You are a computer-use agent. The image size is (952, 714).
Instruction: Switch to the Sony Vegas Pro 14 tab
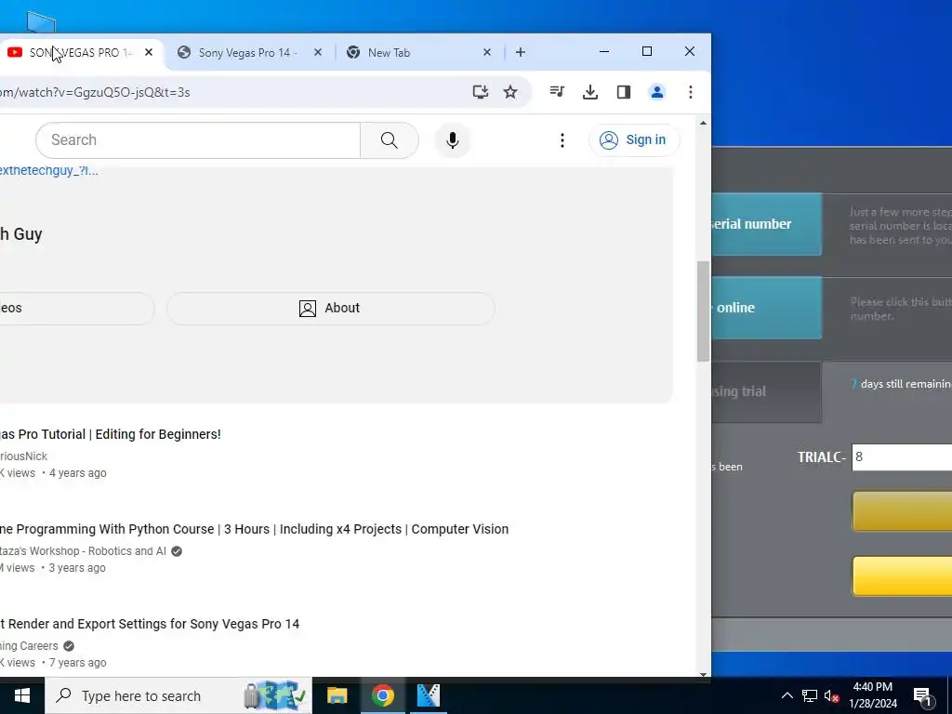click(245, 53)
